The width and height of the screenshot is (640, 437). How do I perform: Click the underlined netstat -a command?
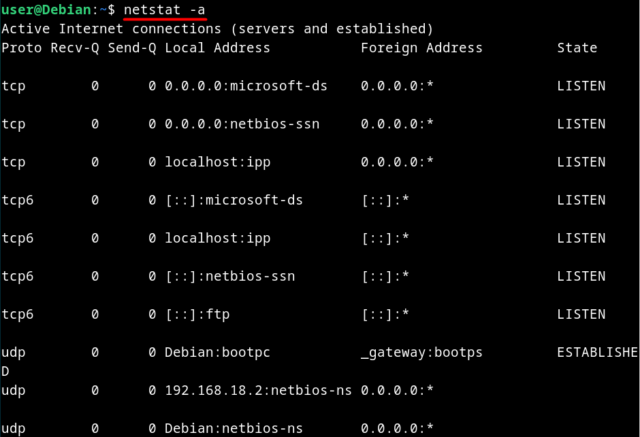point(165,10)
